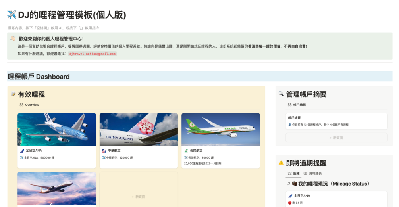
Task: Click the page title DJ的哩程管理模板(個人版)
Action: (x=72, y=15)
